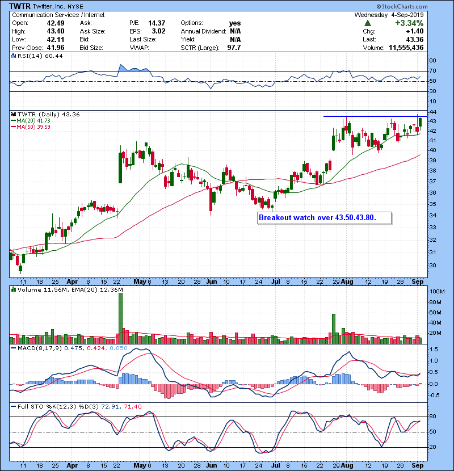Click the RSI(14) 60.44 indicator label

pos(40,56)
